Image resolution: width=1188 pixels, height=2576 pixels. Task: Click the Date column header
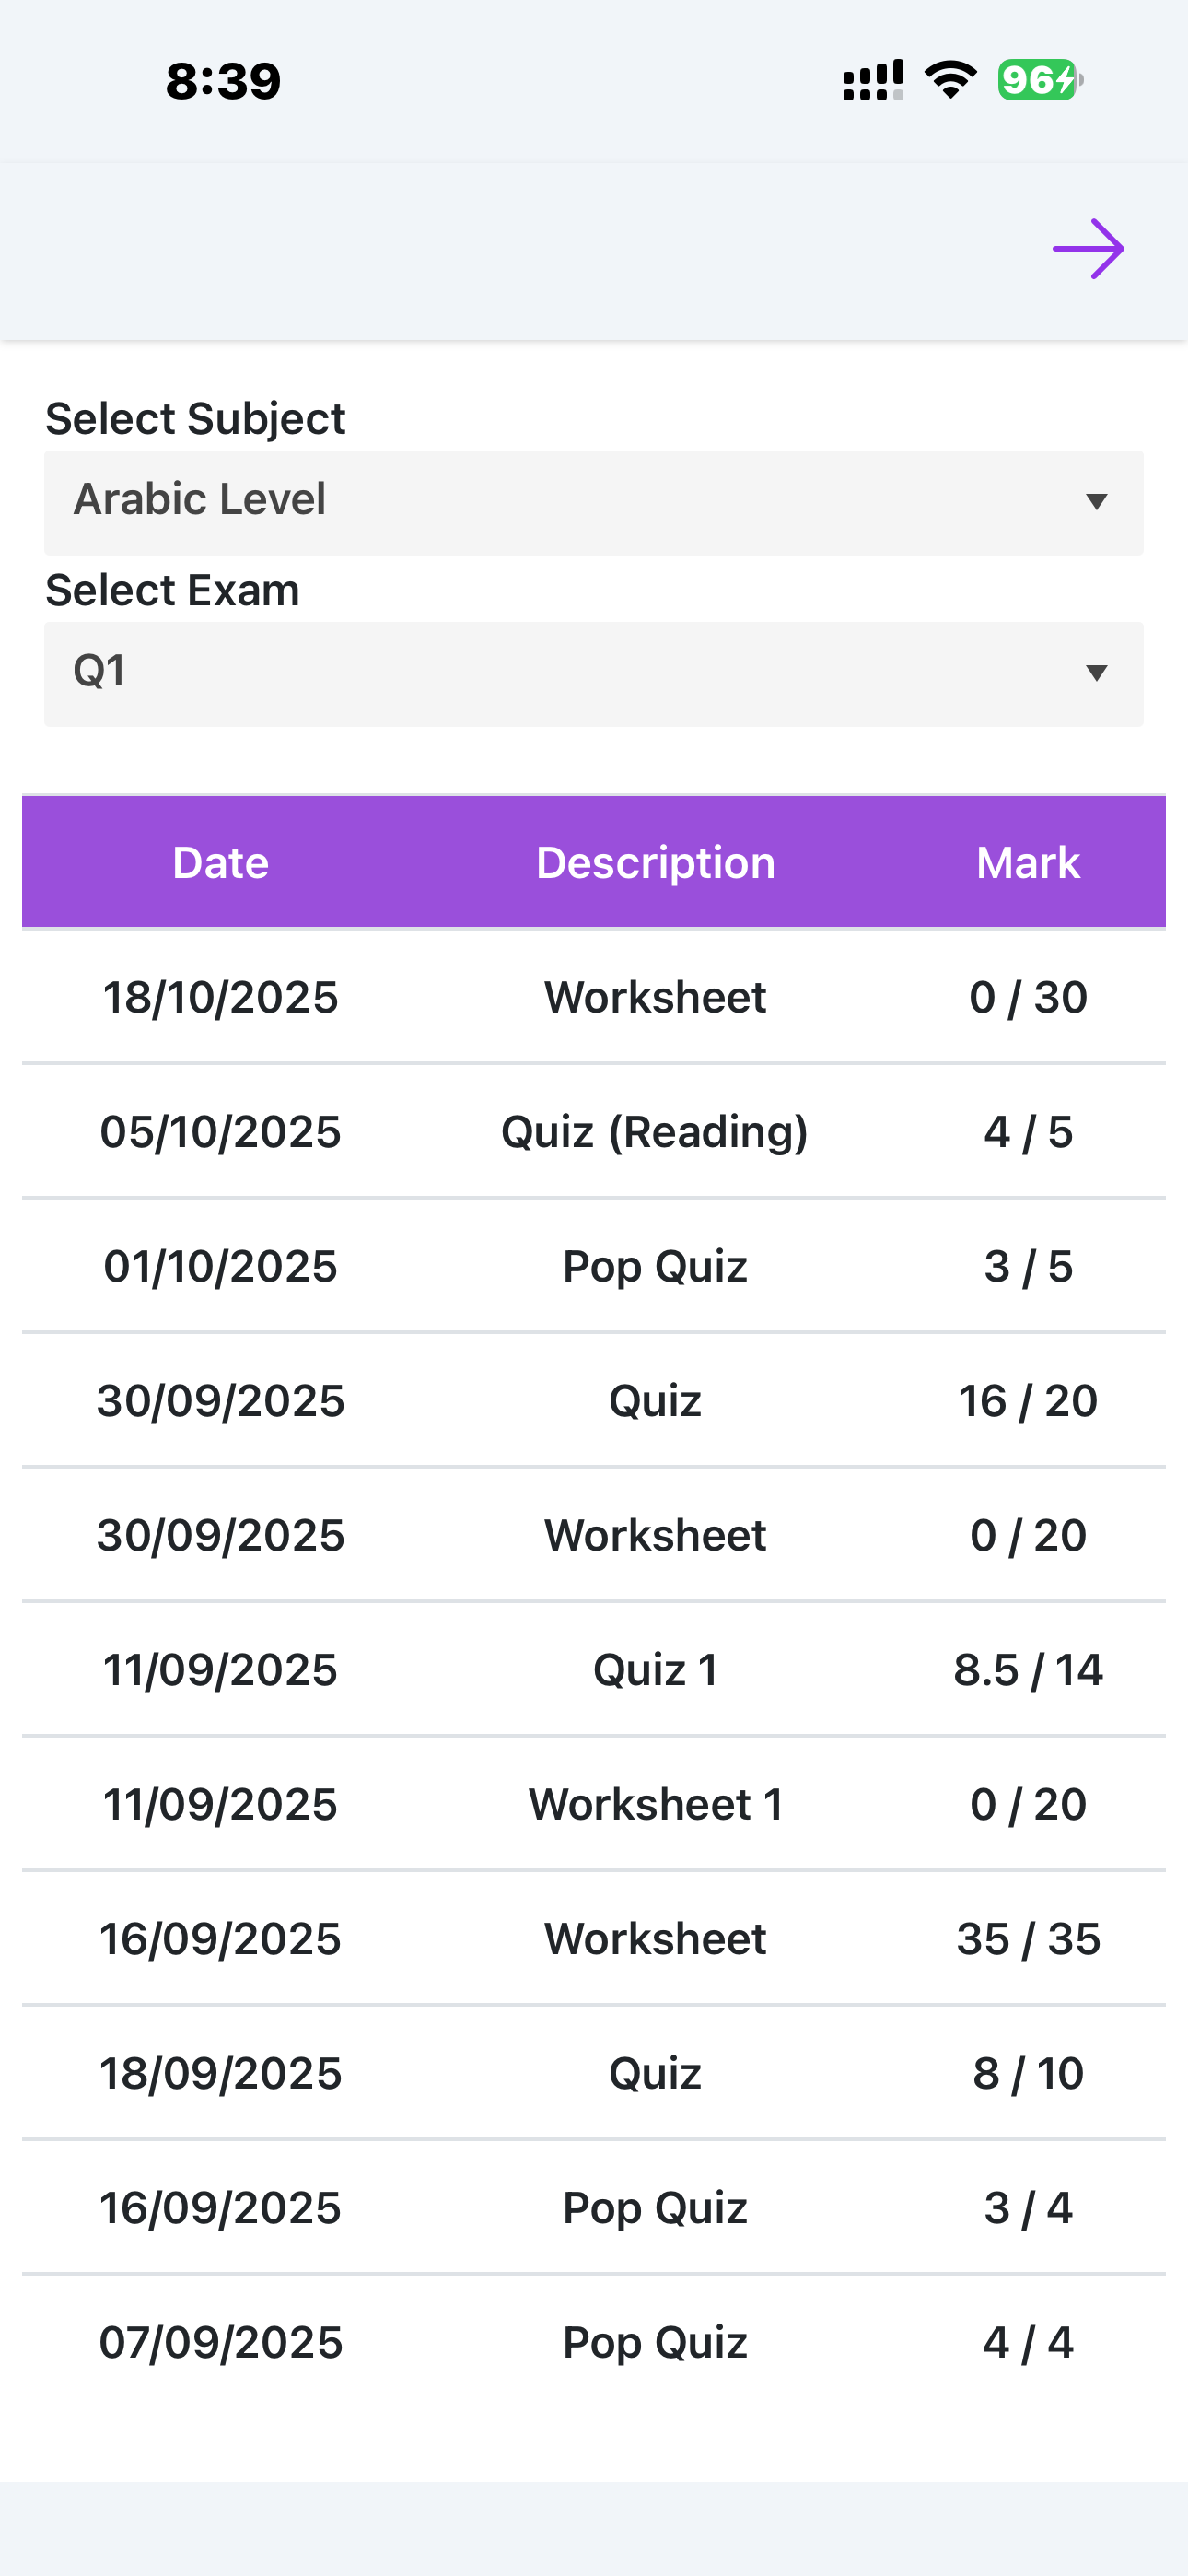tap(220, 863)
